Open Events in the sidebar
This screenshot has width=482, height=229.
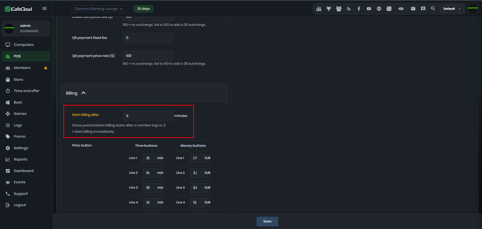26,182
